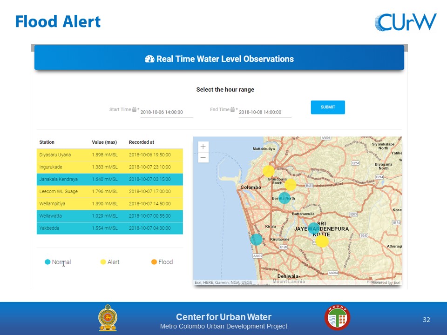Click the 2018-10-06 19:50:00 timestamp
447x335 pixels.
tap(150, 155)
